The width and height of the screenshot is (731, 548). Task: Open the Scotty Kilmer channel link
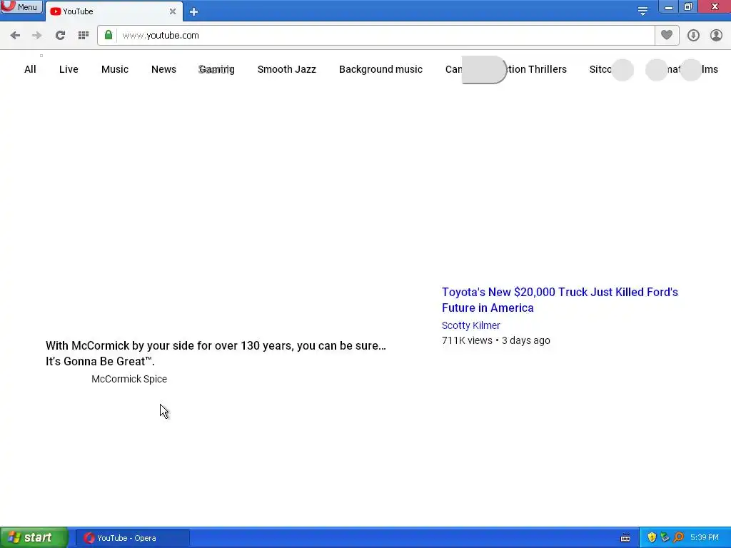[471, 325]
